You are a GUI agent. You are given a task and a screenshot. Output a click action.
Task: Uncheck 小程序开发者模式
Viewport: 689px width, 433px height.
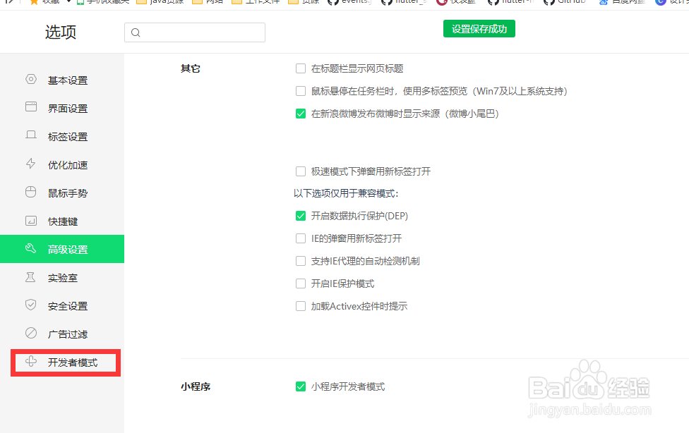[300, 386]
